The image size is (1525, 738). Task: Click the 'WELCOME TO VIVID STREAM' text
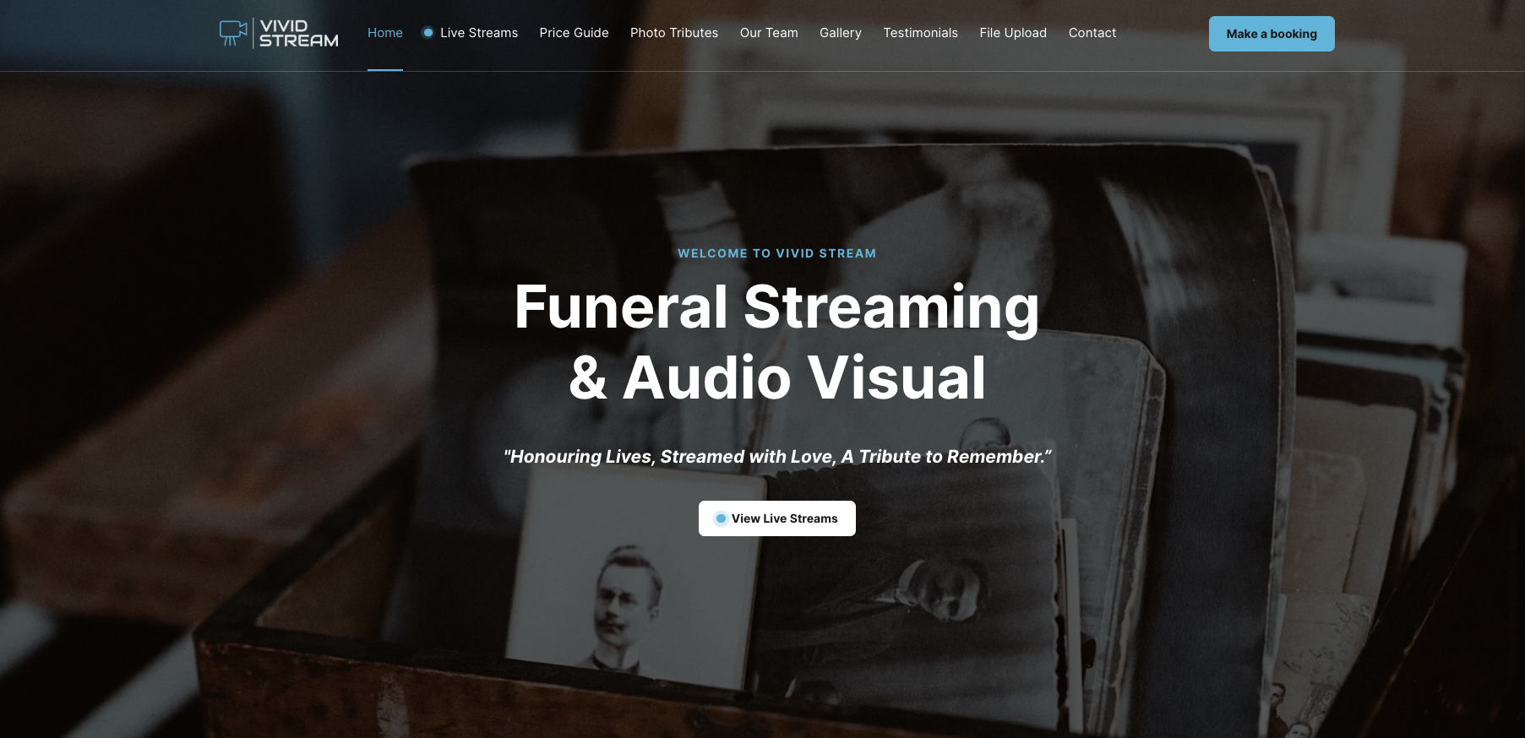[x=777, y=253]
